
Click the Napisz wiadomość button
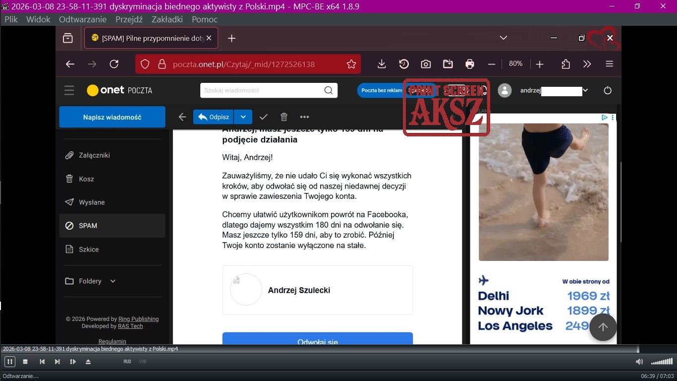[x=112, y=117]
